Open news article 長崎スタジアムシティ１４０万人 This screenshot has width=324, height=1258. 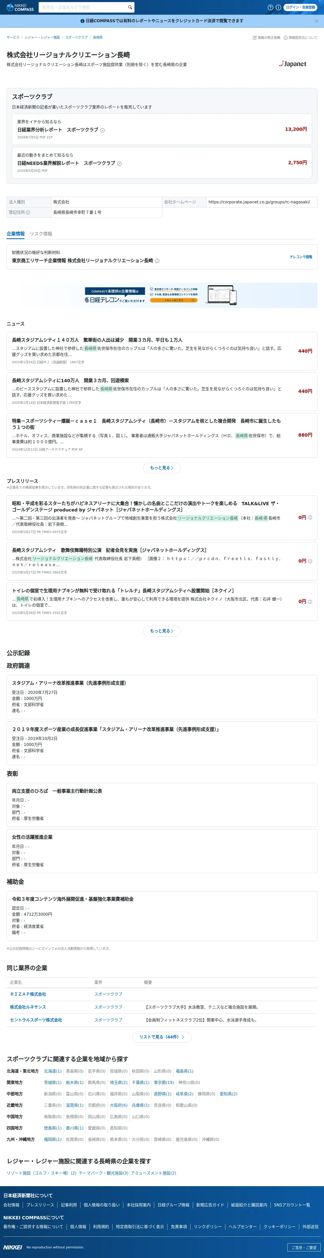(162, 351)
